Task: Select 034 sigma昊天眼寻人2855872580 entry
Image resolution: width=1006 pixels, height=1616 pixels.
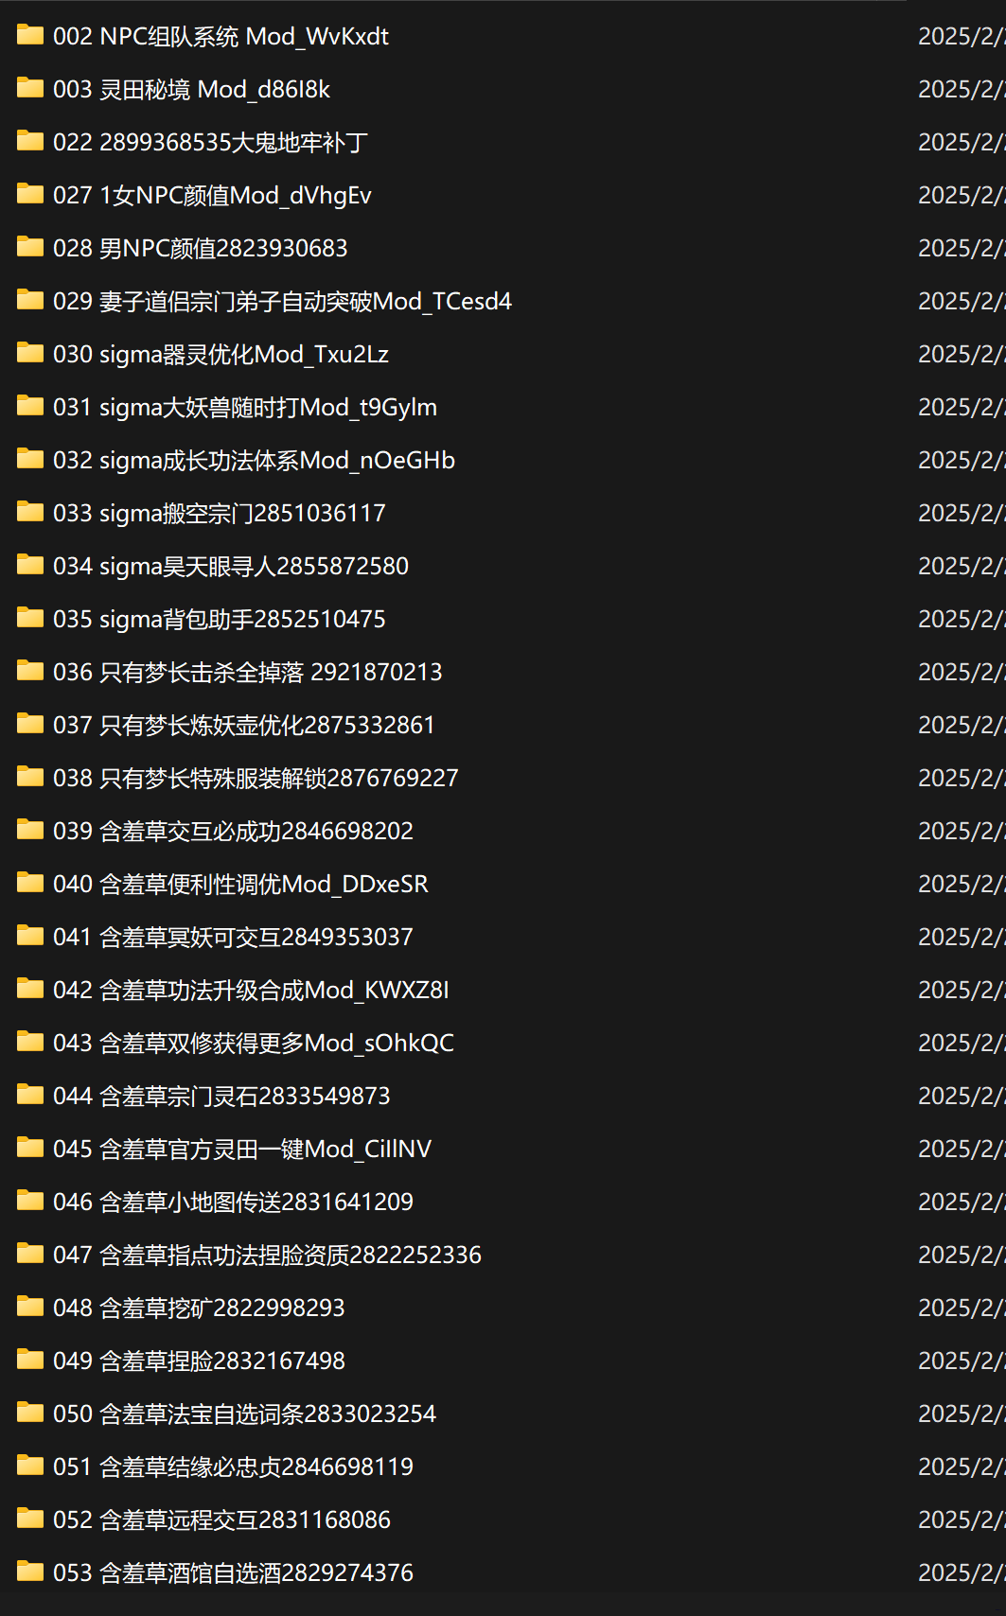Action: pyautogui.click(x=231, y=566)
